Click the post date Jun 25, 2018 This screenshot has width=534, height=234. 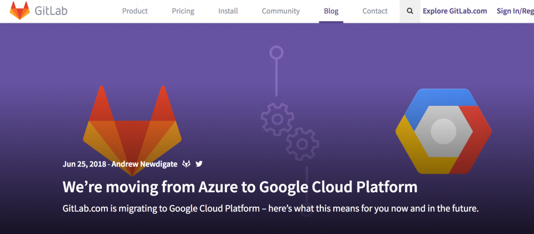84,164
